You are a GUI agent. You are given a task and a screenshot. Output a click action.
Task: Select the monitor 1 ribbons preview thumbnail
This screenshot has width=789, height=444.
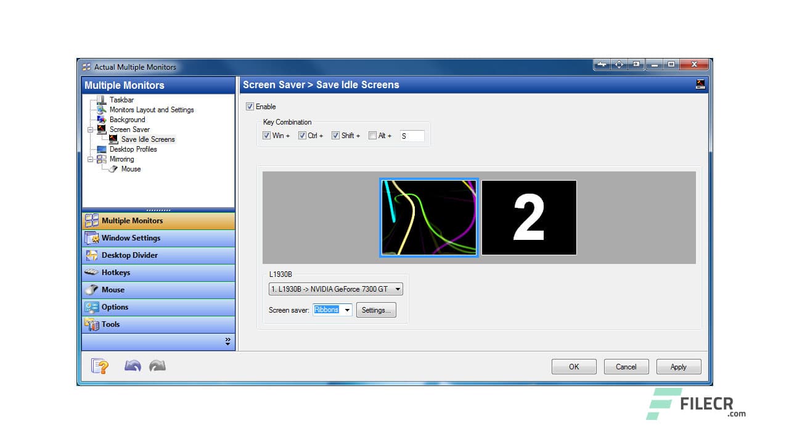(x=429, y=218)
